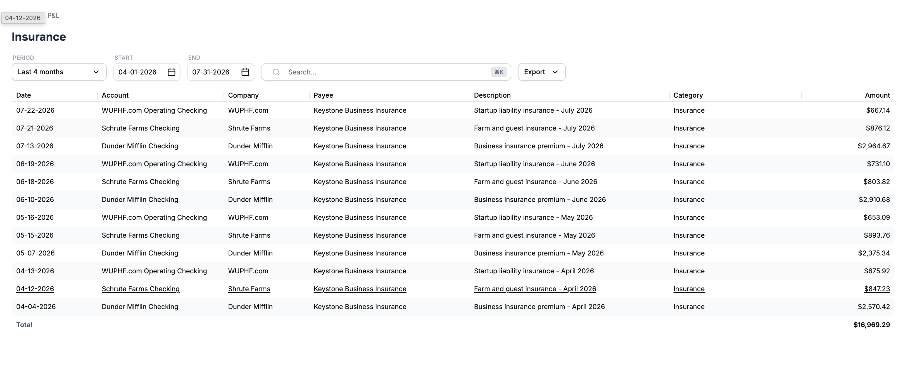
Task: Click the search magnifier icon
Action: [276, 72]
